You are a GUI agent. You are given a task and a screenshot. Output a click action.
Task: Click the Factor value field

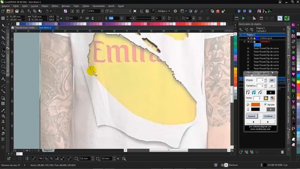(257, 98)
